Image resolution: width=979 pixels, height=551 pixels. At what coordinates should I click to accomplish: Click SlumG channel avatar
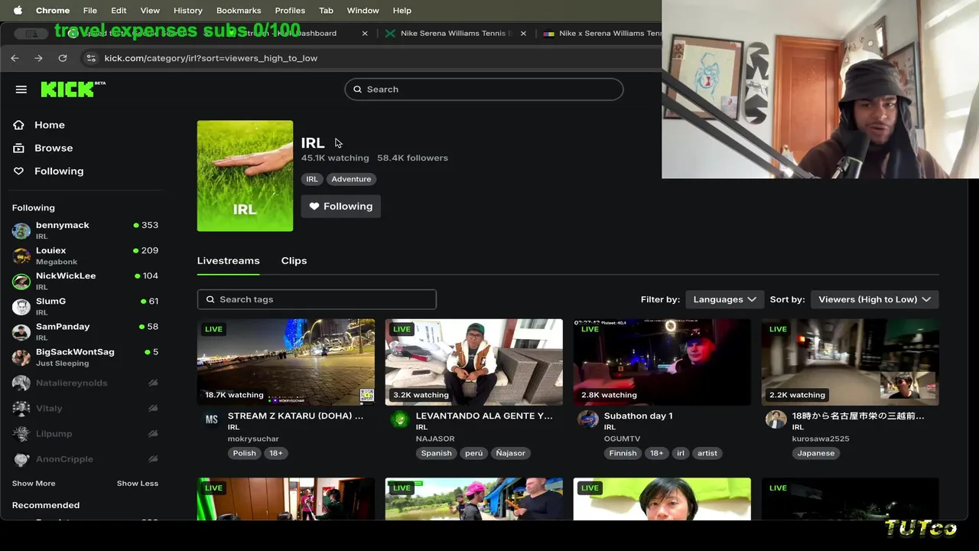pos(21,306)
